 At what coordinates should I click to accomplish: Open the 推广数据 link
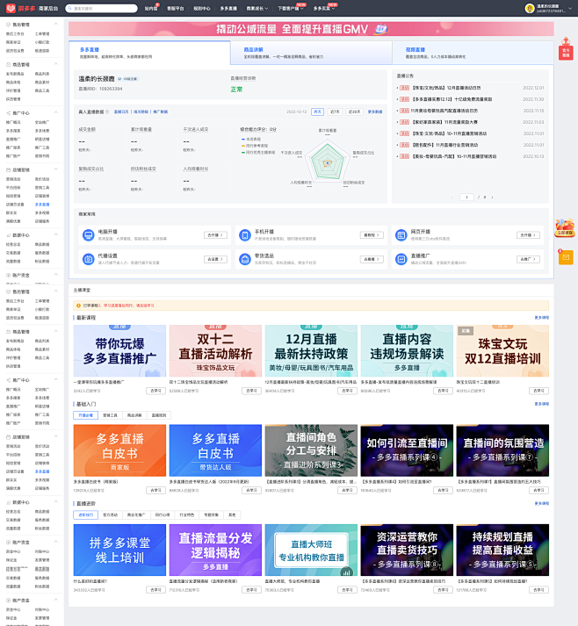[x=161, y=112]
